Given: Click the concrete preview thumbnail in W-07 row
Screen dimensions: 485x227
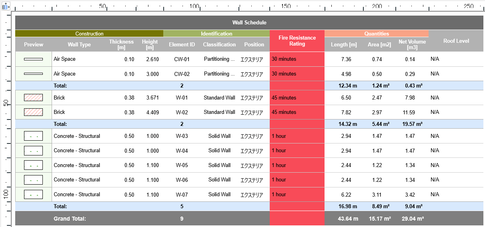Looking at the screenshot, I should pos(33,195).
